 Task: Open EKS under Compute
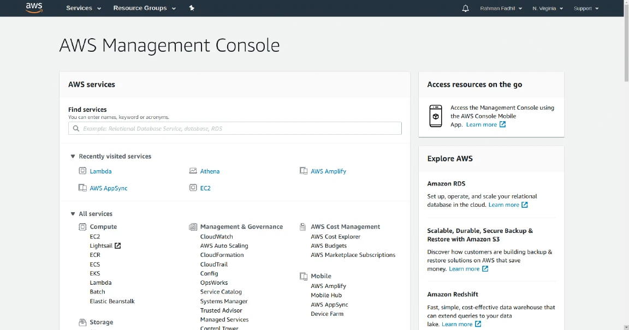[x=94, y=273]
